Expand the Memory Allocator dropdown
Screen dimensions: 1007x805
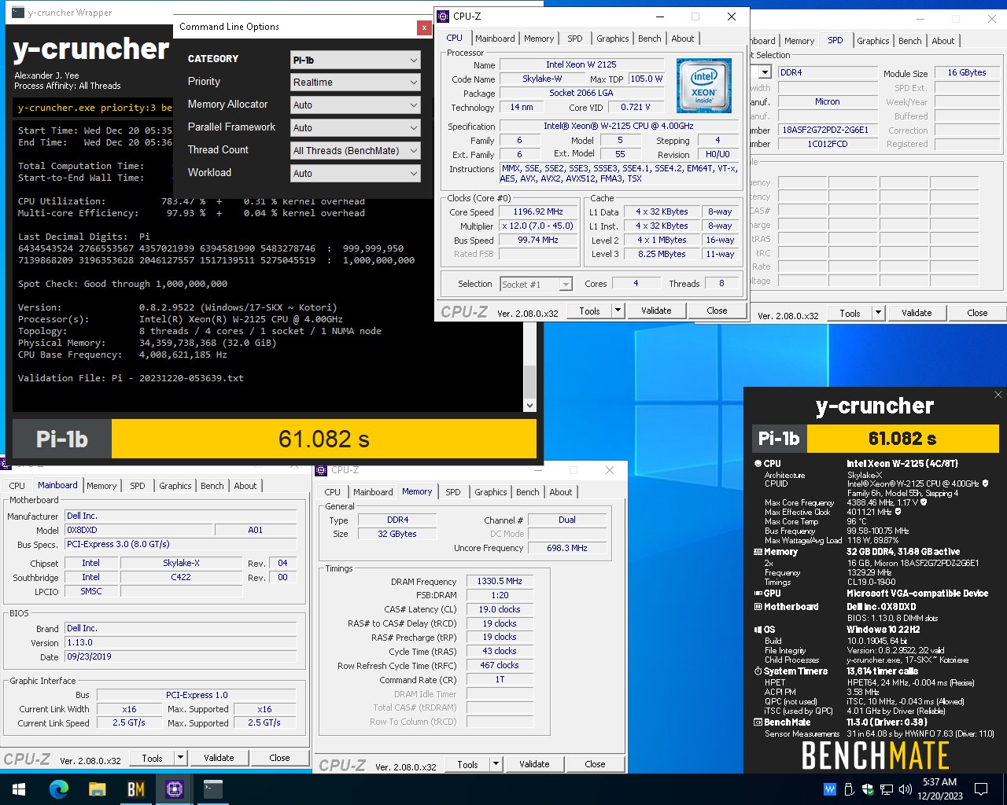coord(356,105)
